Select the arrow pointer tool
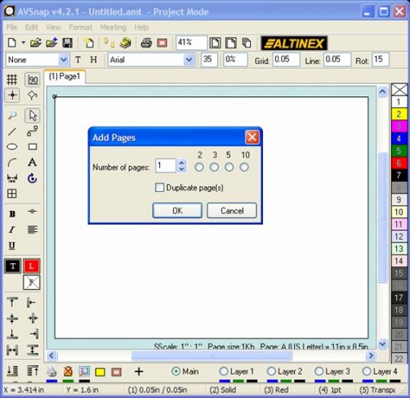Screen dimensions: 410x398 click(x=32, y=116)
